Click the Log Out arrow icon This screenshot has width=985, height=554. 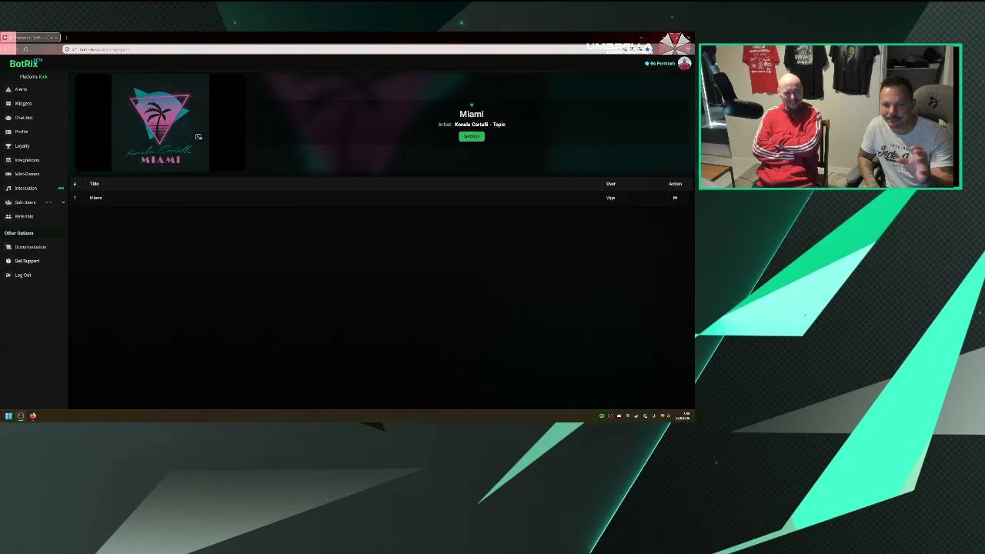point(8,275)
